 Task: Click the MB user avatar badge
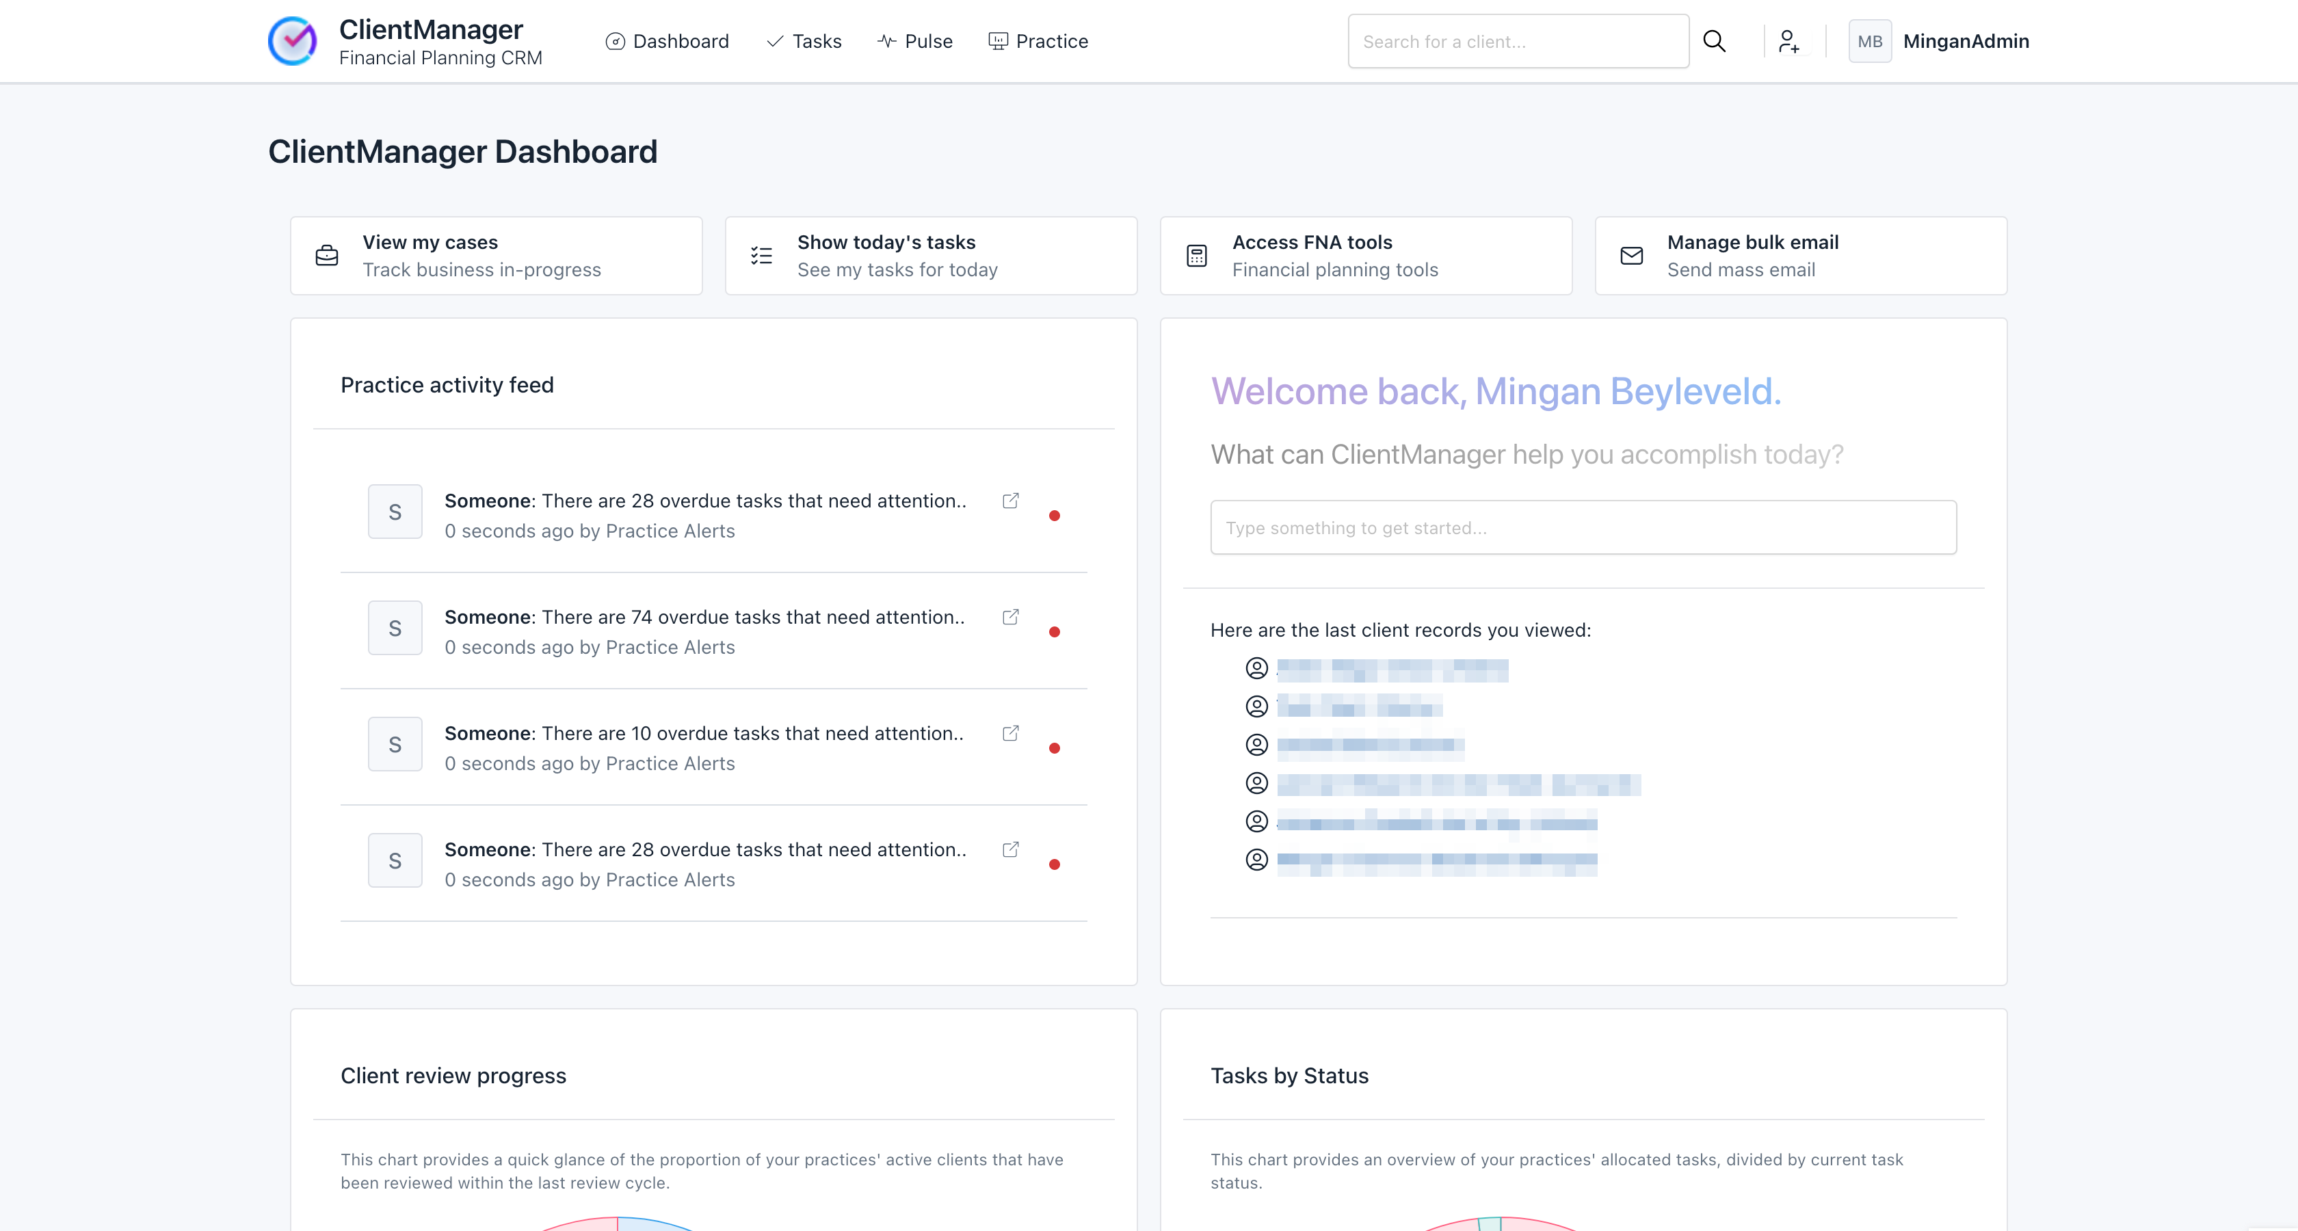tap(1870, 41)
